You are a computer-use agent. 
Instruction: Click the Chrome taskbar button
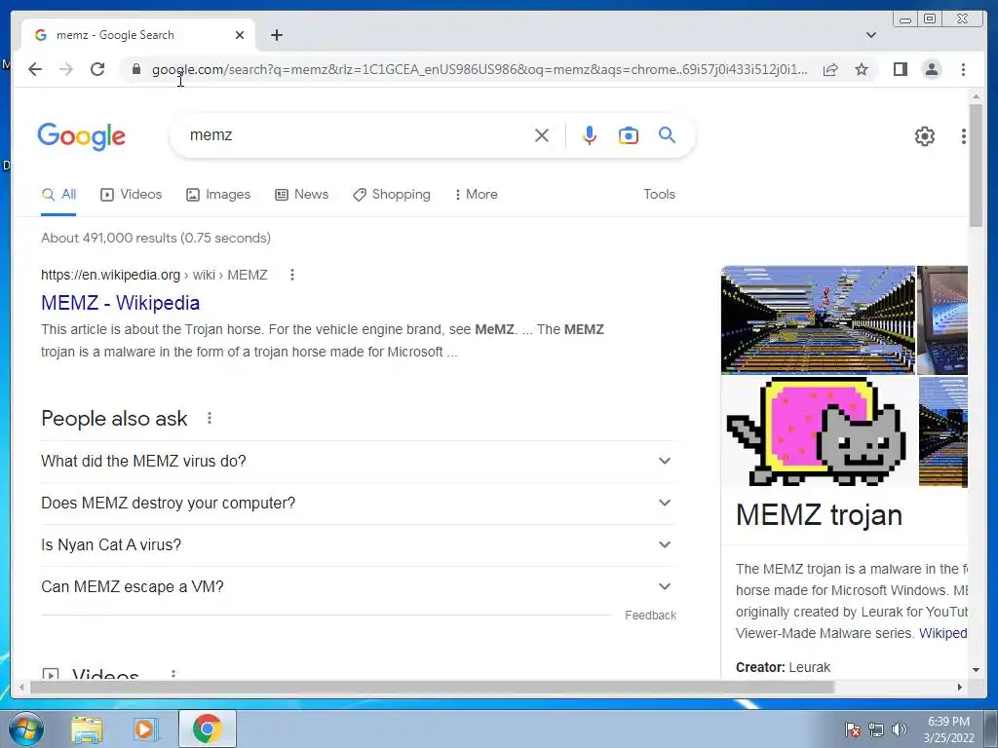coord(208,729)
